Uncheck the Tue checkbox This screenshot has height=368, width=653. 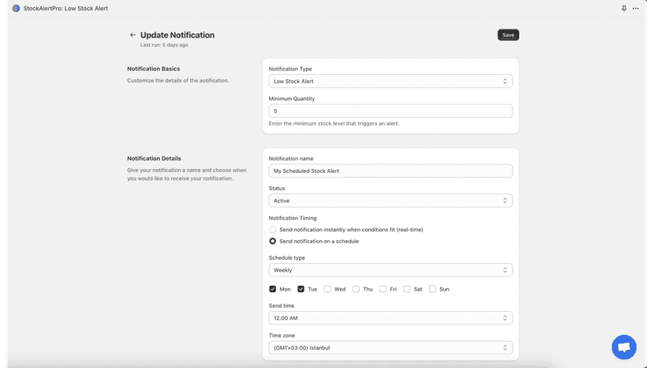coord(300,289)
